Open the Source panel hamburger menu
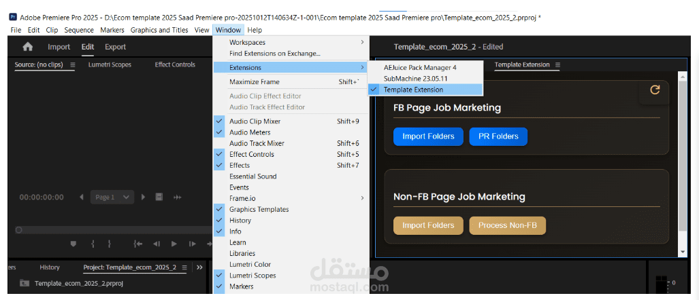Screen dimensions: 699x300 [73, 65]
